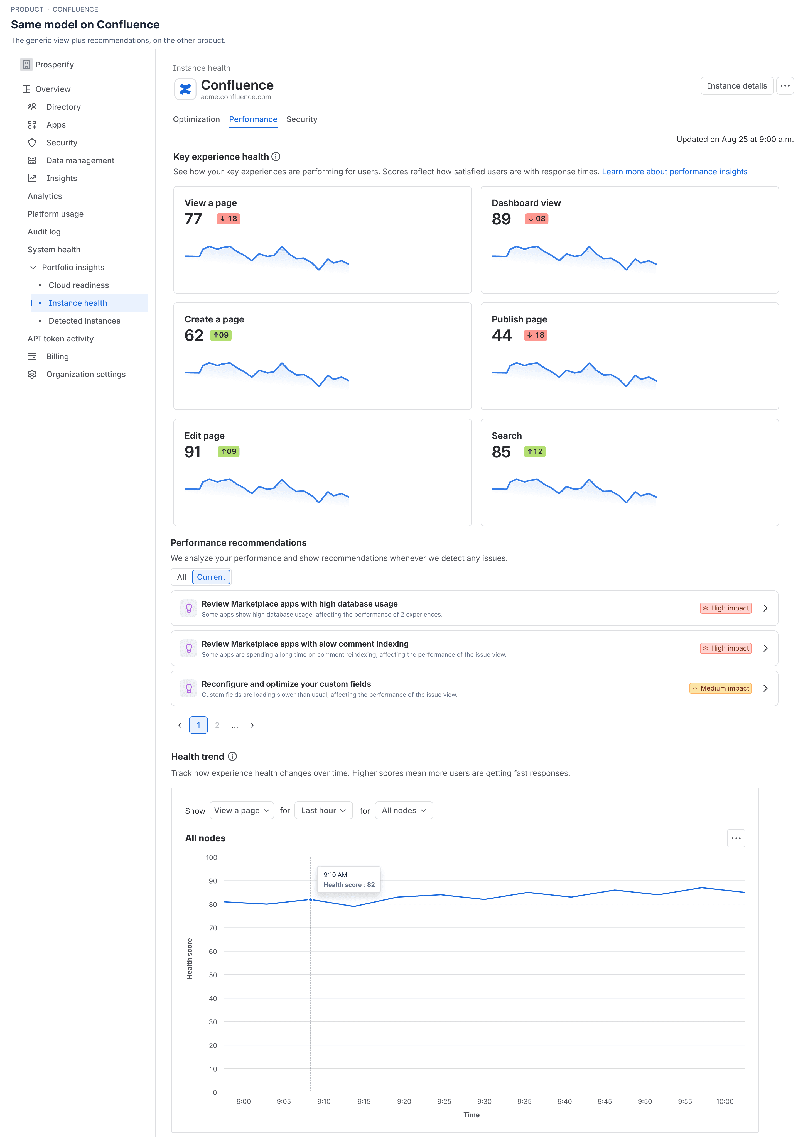Select the Current recommendations filter
The image size is (803, 1137).
click(x=211, y=577)
